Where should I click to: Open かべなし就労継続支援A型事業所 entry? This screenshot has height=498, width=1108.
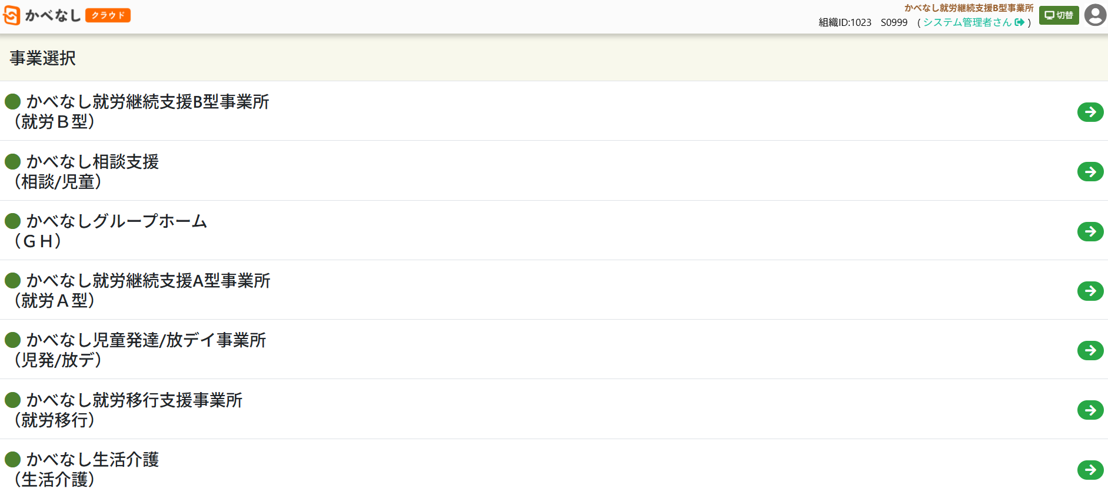[x=148, y=281]
